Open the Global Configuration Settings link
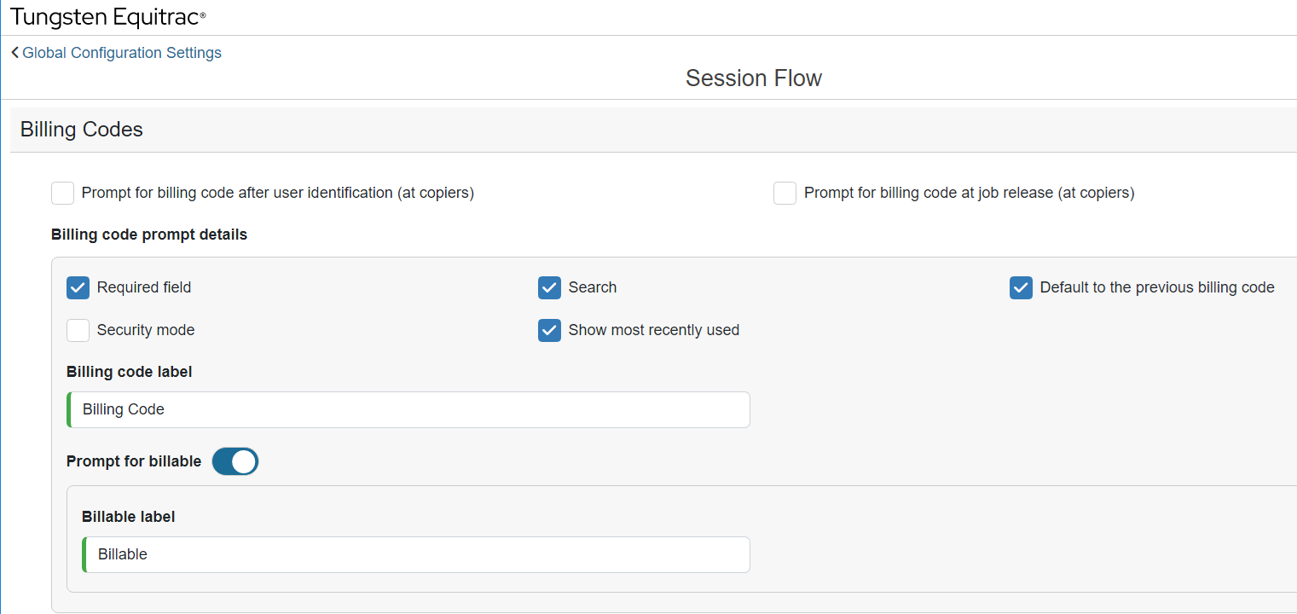The image size is (1297, 614). click(x=122, y=53)
